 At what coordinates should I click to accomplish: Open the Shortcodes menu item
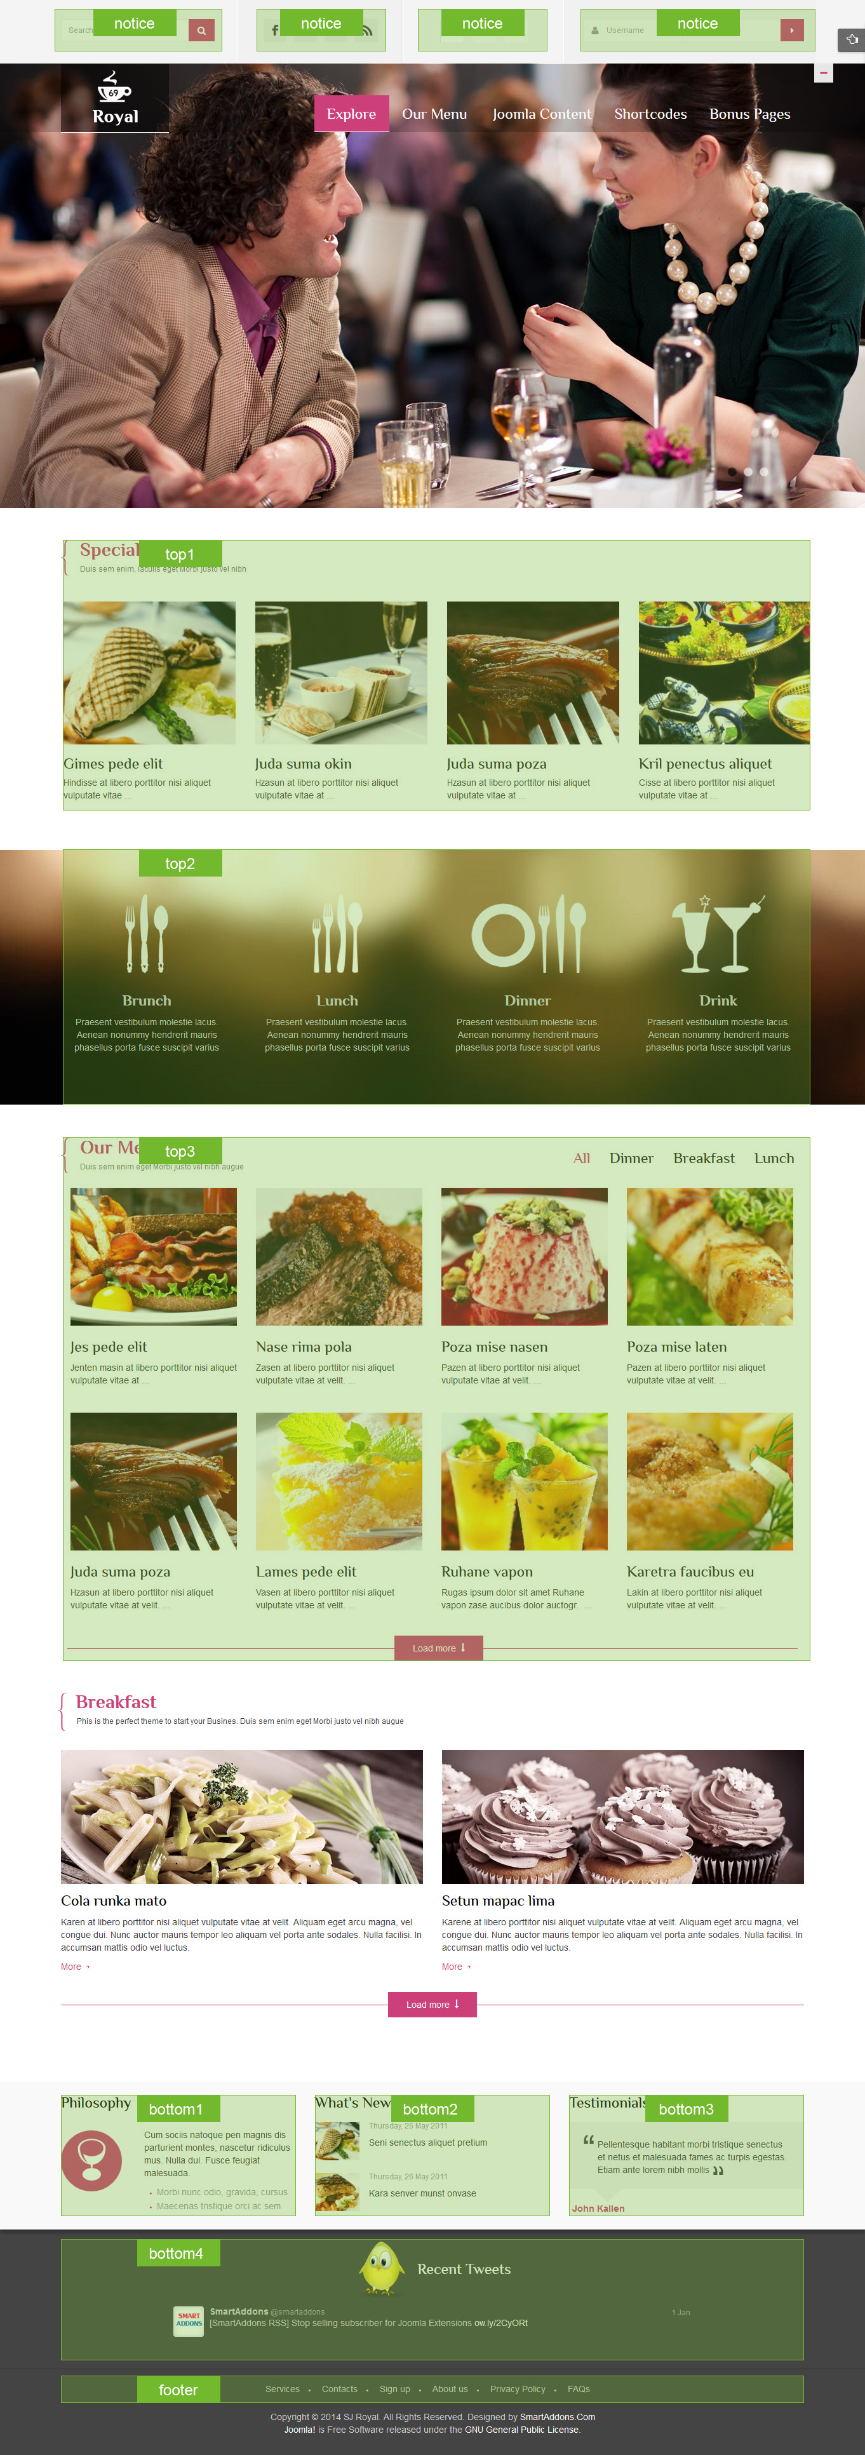[650, 114]
